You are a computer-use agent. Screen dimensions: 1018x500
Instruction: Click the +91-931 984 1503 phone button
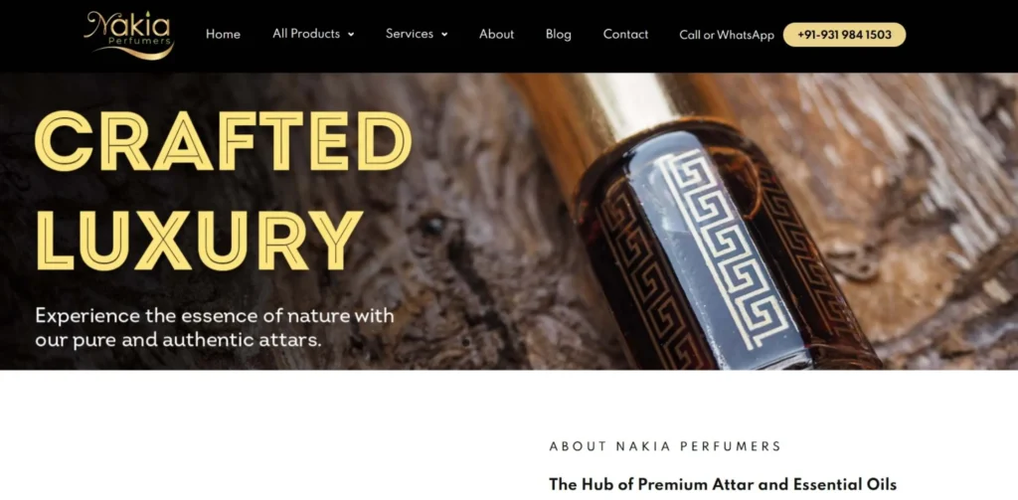click(844, 35)
